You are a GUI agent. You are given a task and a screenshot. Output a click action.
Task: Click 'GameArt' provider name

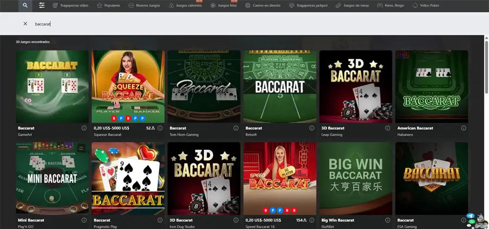tap(25, 135)
